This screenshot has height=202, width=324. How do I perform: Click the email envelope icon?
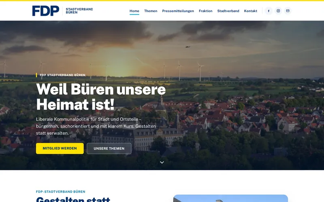288,11
